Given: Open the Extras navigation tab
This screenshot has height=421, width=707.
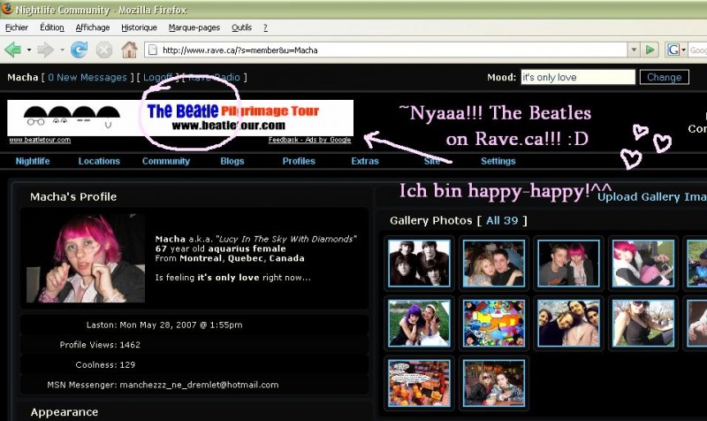Looking at the screenshot, I should [x=365, y=161].
